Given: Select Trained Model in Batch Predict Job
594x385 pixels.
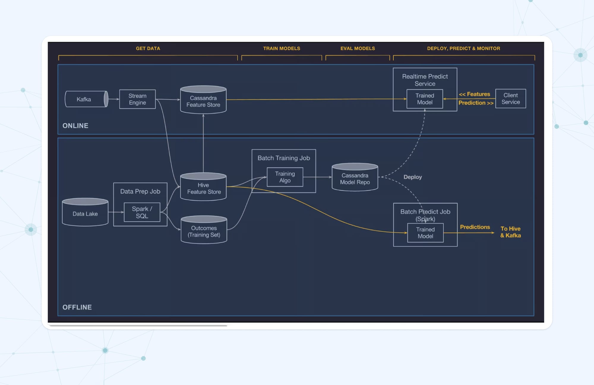Looking at the screenshot, I should click(x=425, y=233).
